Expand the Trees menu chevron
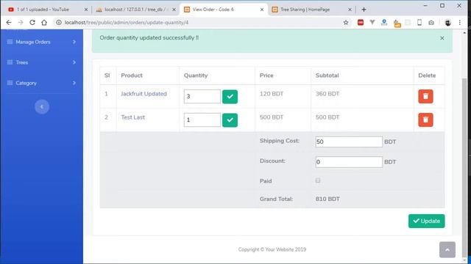 coord(74,62)
